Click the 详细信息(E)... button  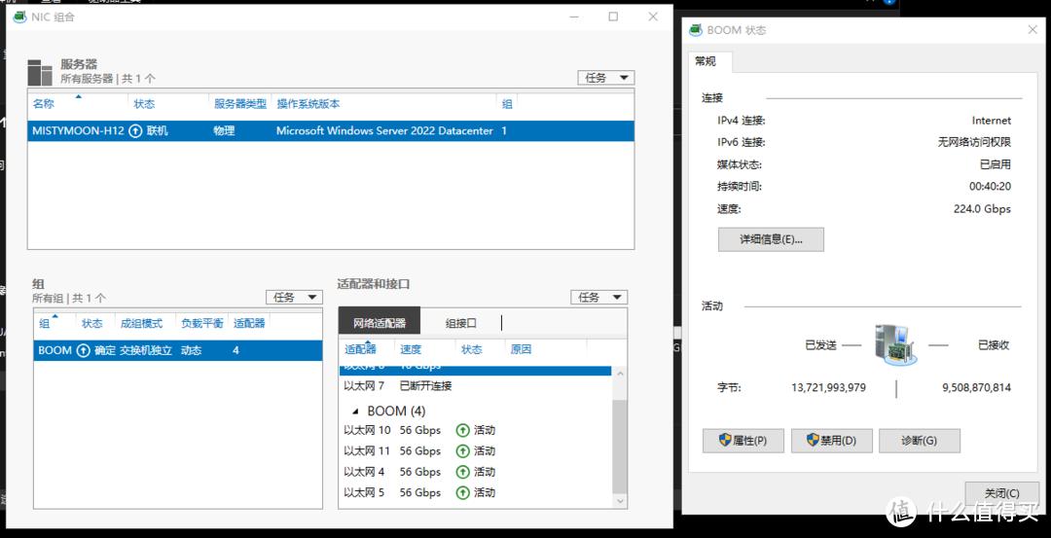pyautogui.click(x=771, y=239)
